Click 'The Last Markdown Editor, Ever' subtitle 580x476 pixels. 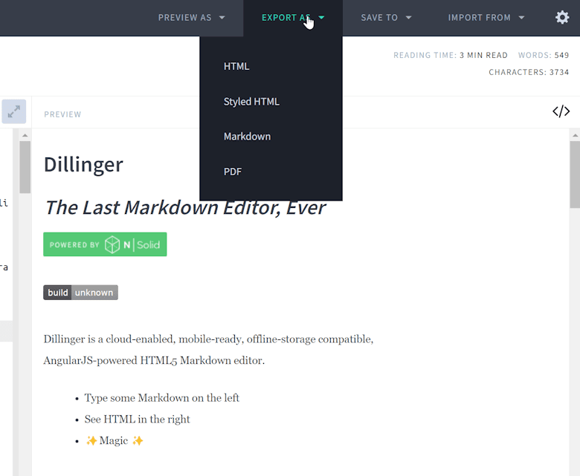pos(185,207)
